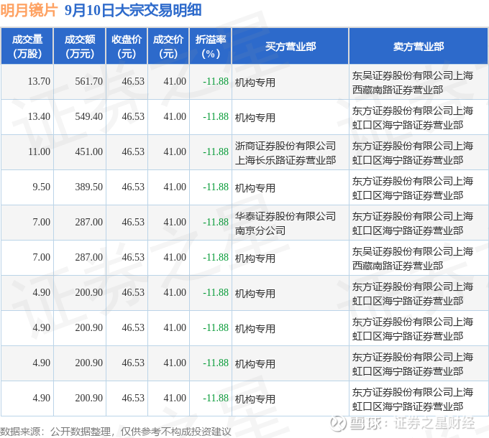This screenshot has width=489, height=438.
Task: Click the 数据来源 disclaimer line at the bottom
Action: tap(115, 432)
